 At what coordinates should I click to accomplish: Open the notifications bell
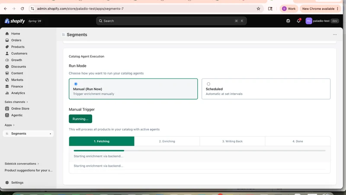click(x=298, y=21)
